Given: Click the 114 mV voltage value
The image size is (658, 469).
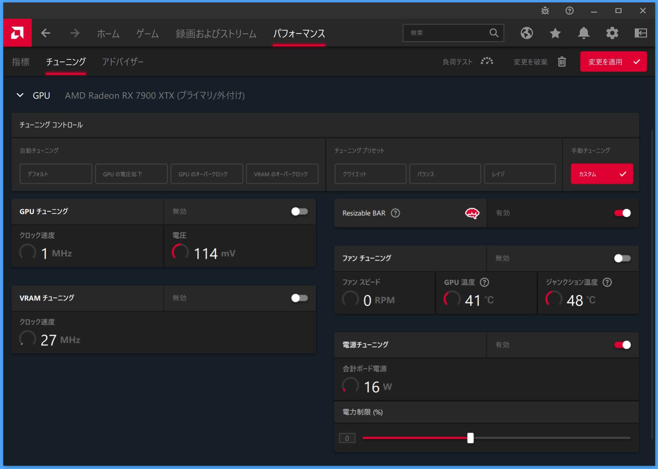Looking at the screenshot, I should click(214, 254).
